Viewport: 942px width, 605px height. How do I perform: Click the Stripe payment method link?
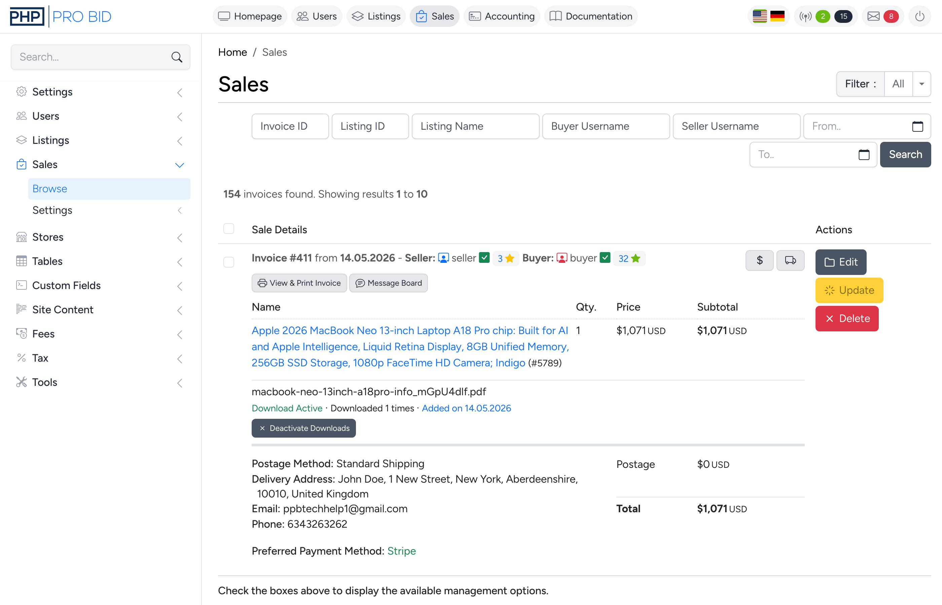(401, 551)
